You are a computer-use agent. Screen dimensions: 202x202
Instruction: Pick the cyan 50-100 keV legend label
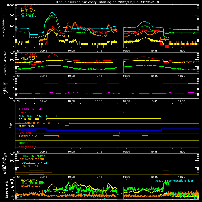click(x=29, y=16)
